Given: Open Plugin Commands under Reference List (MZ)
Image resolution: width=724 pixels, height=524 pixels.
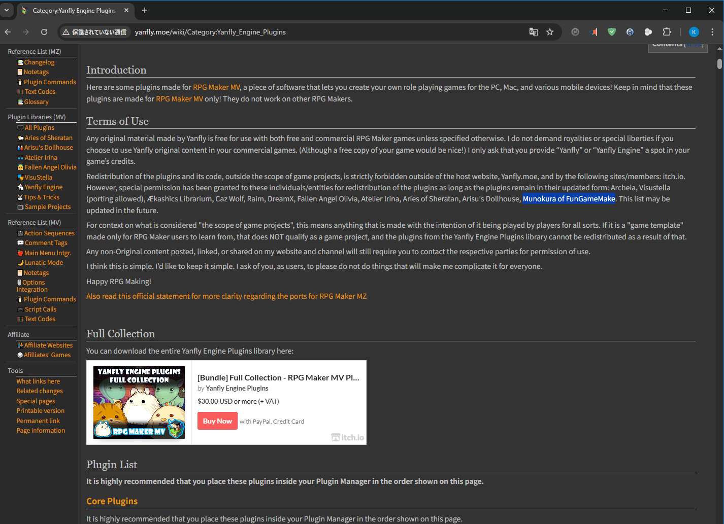Looking at the screenshot, I should click(x=49, y=82).
